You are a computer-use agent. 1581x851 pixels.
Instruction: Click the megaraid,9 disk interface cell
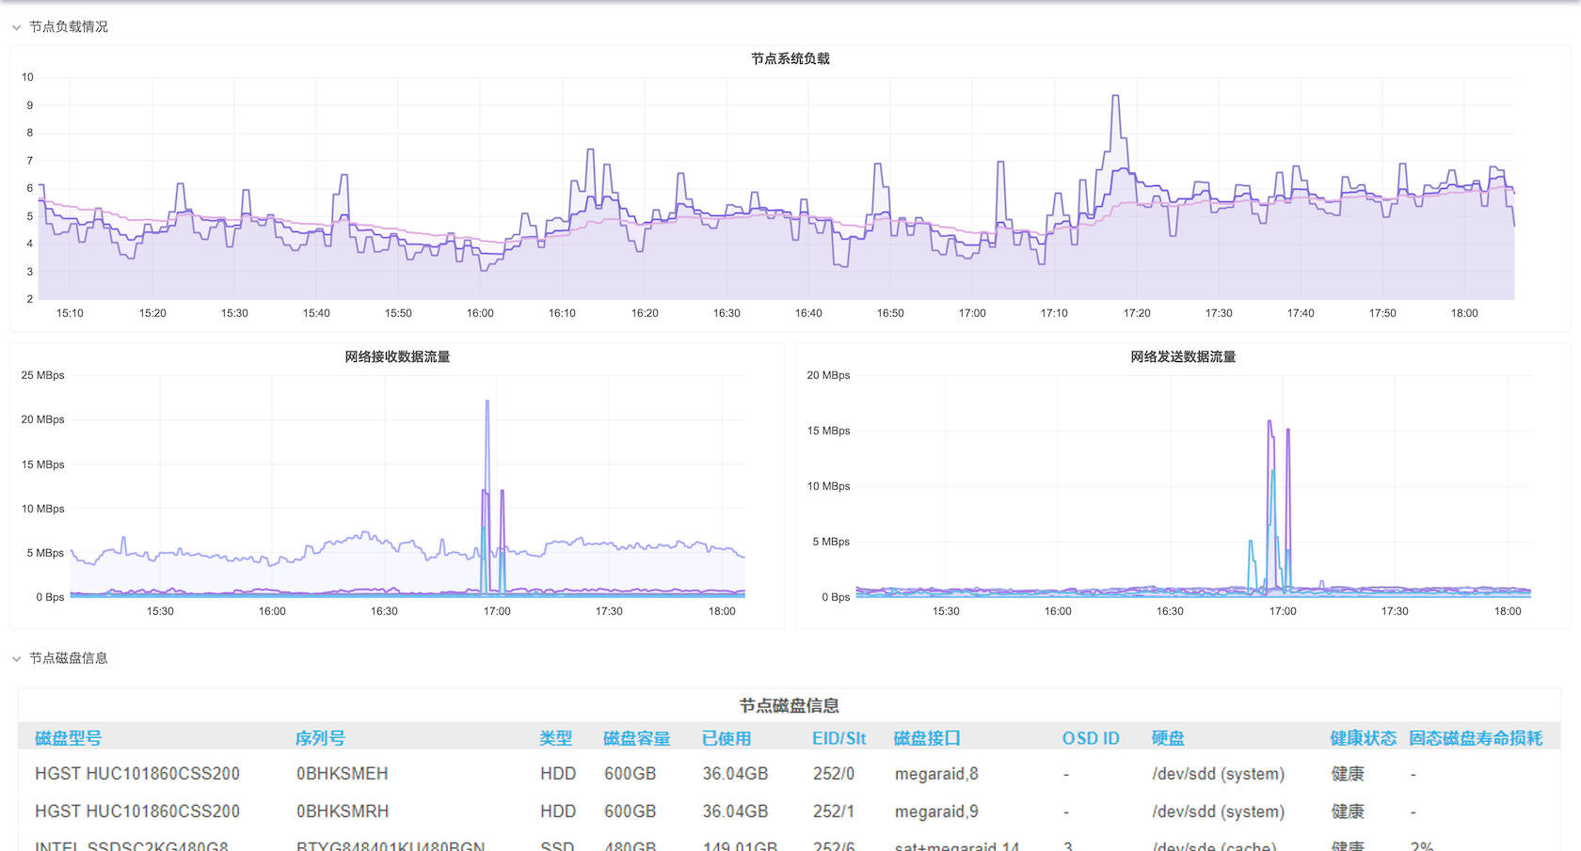[x=935, y=812]
